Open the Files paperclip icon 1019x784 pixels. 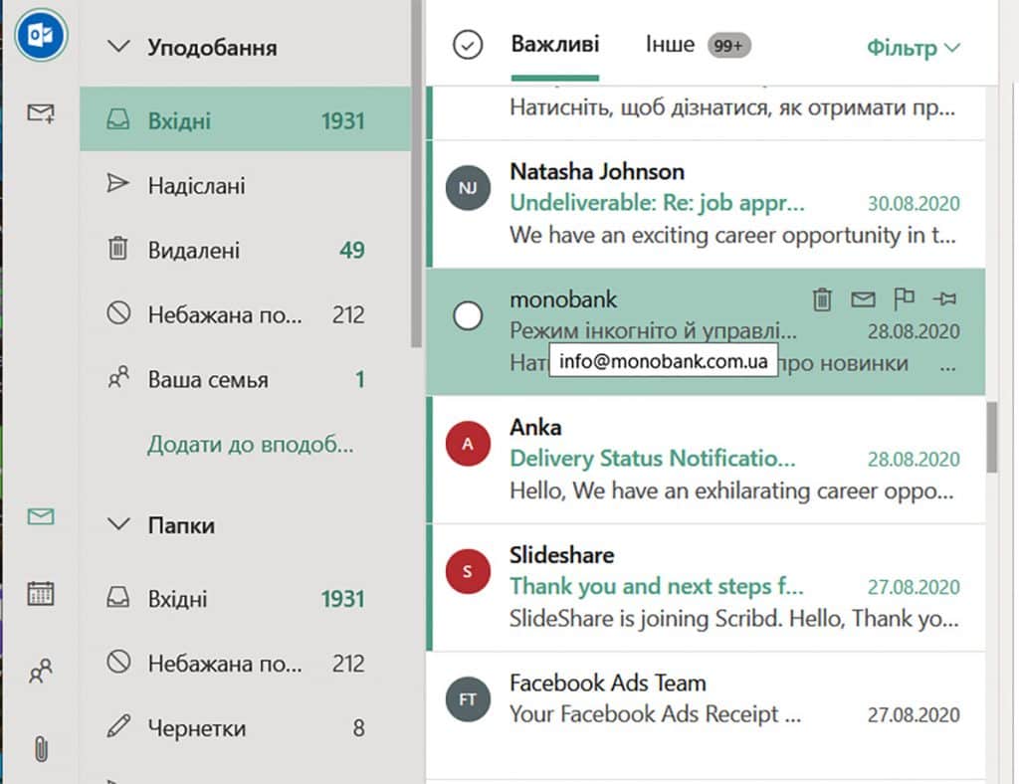click(41, 748)
